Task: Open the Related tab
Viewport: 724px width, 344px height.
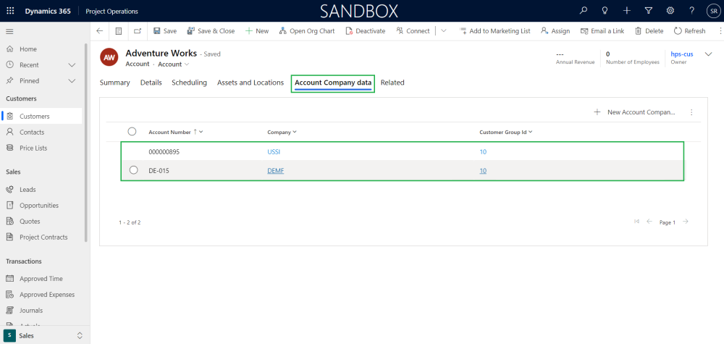Action: (x=392, y=83)
